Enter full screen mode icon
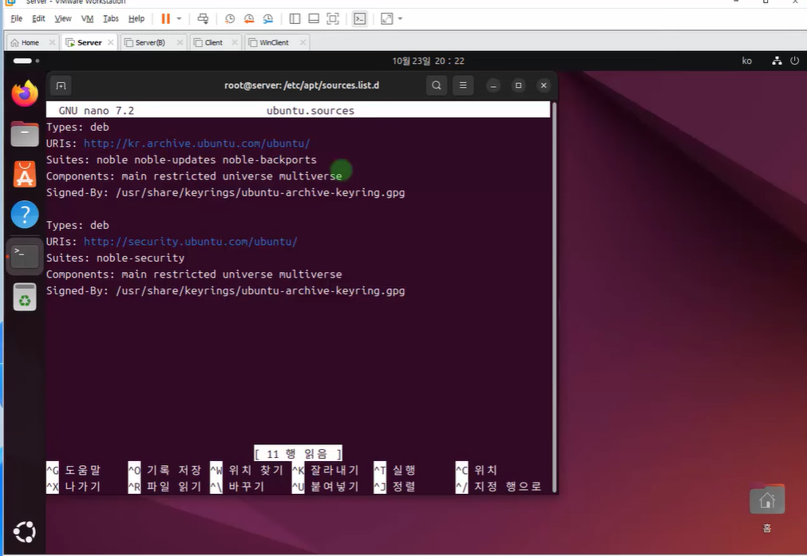Image resolution: width=807 pixels, height=556 pixels. [333, 19]
